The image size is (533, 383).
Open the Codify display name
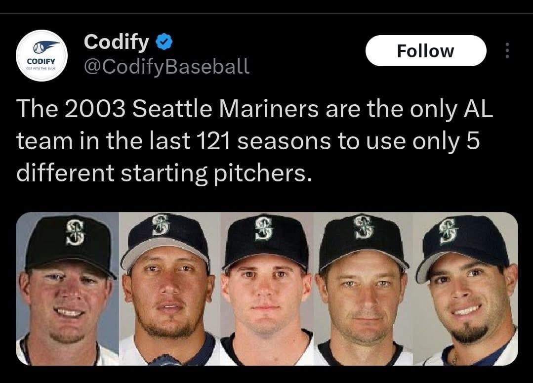(117, 42)
